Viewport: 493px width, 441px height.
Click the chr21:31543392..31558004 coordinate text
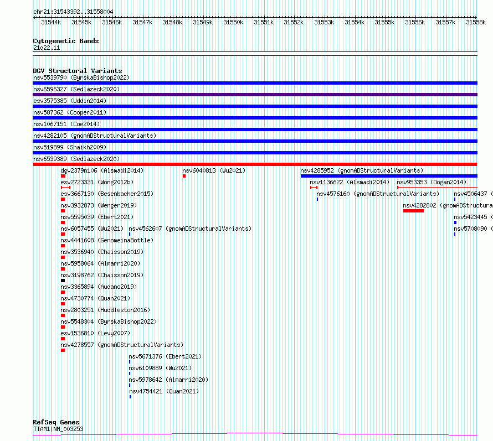pyautogui.click(x=73, y=12)
